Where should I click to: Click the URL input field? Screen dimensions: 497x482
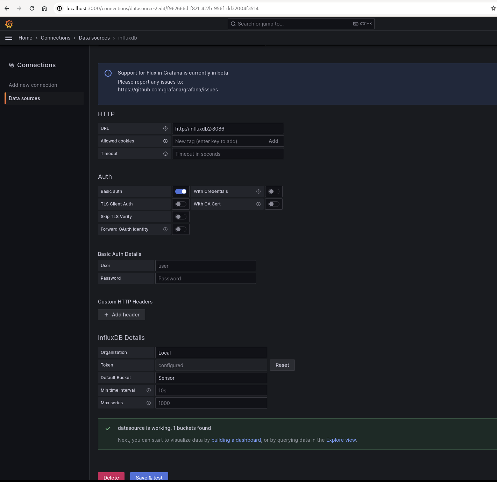tap(228, 128)
